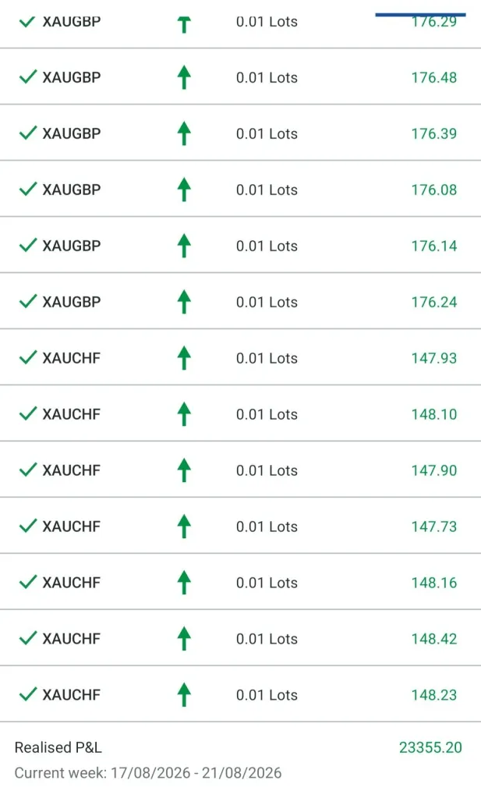481x798 pixels.
Task: Click the checkmark on the XAUCHF 148.10 trade
Action: click(x=28, y=413)
